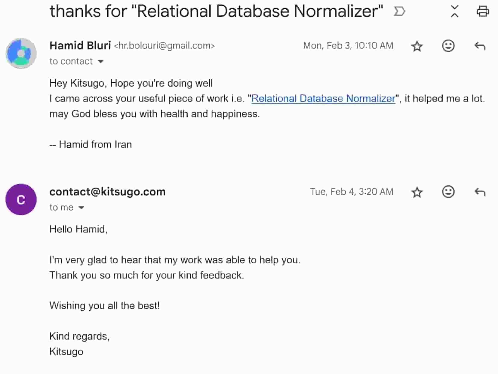Screen dimensions: 498x374
Task: Star the contact@kitsugo.com reply
Action: (417, 192)
